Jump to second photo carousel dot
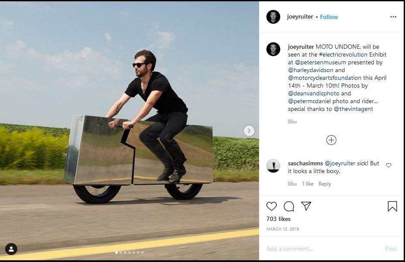This screenshot has width=405, height=262. pos(121,253)
